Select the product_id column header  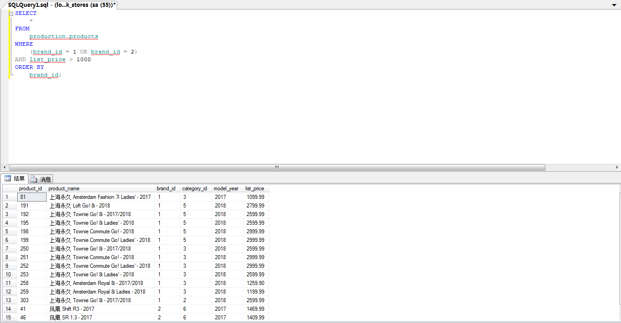click(32, 188)
